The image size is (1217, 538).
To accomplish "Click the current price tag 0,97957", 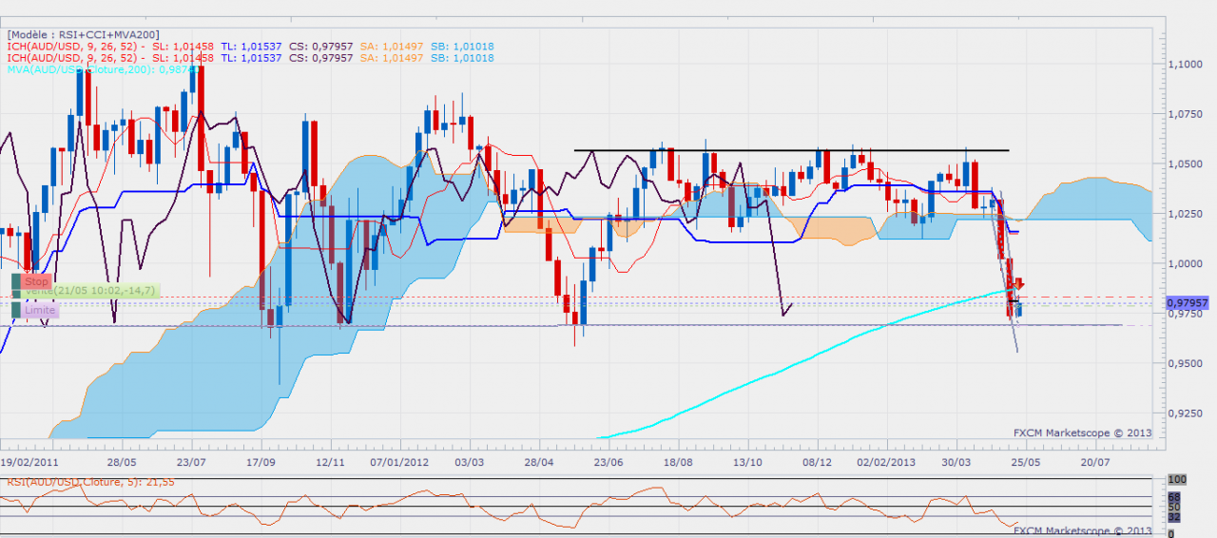I will (x=1188, y=302).
